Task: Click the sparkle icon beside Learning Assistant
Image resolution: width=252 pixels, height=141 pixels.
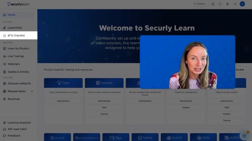Action: pos(5,123)
